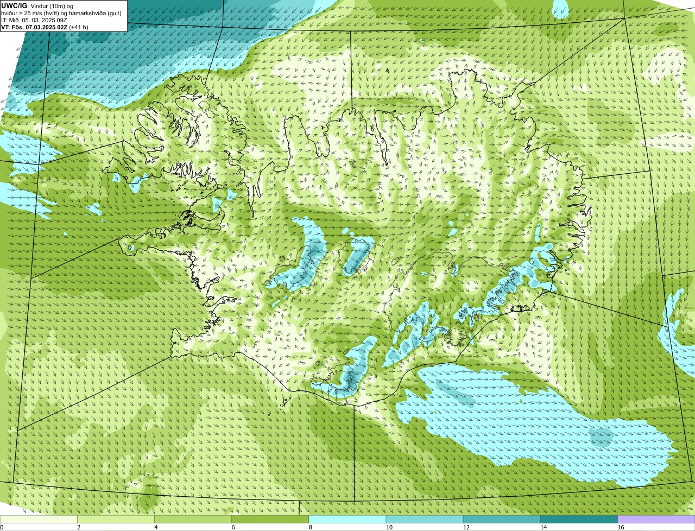This screenshot has height=531, width=695.
Task: Click the legend swatch between 12 and 14
Action: 502,520
